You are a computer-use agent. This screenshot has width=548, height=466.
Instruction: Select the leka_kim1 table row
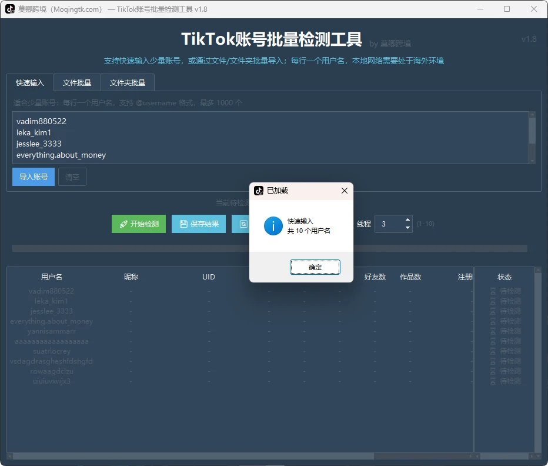(x=240, y=301)
